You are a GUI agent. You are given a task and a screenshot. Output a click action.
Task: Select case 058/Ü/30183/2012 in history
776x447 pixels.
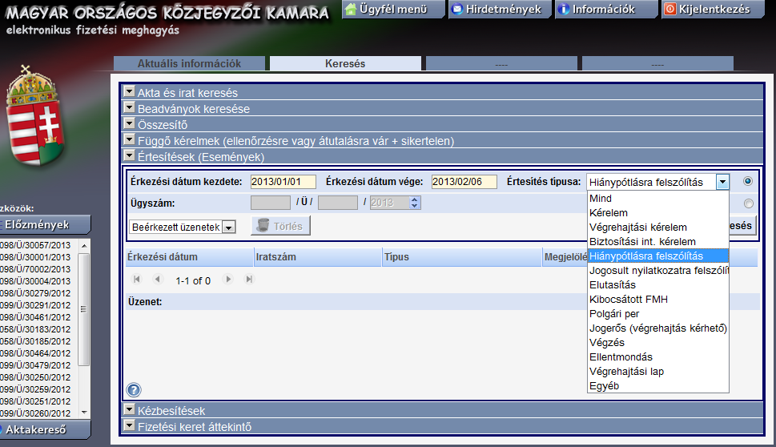point(35,329)
